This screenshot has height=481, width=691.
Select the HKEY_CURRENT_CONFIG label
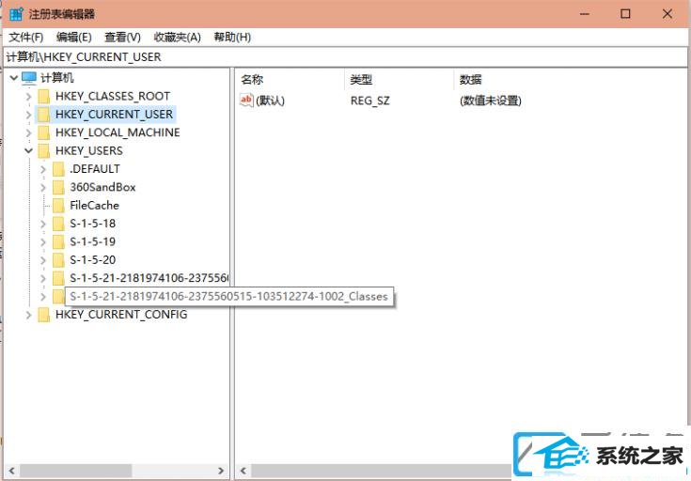tap(121, 315)
